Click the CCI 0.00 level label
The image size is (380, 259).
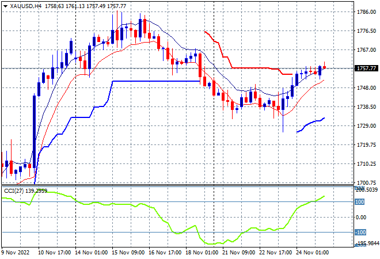point(361,218)
